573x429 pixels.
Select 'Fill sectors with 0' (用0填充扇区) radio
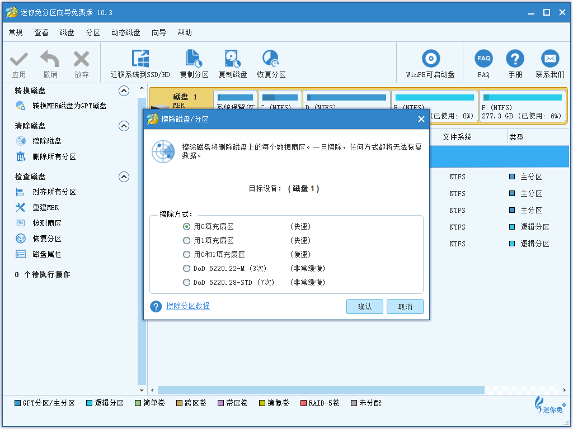pyautogui.click(x=186, y=227)
